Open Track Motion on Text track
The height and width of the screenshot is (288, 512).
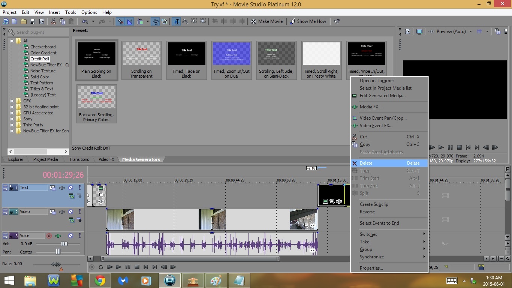[x=53, y=187]
